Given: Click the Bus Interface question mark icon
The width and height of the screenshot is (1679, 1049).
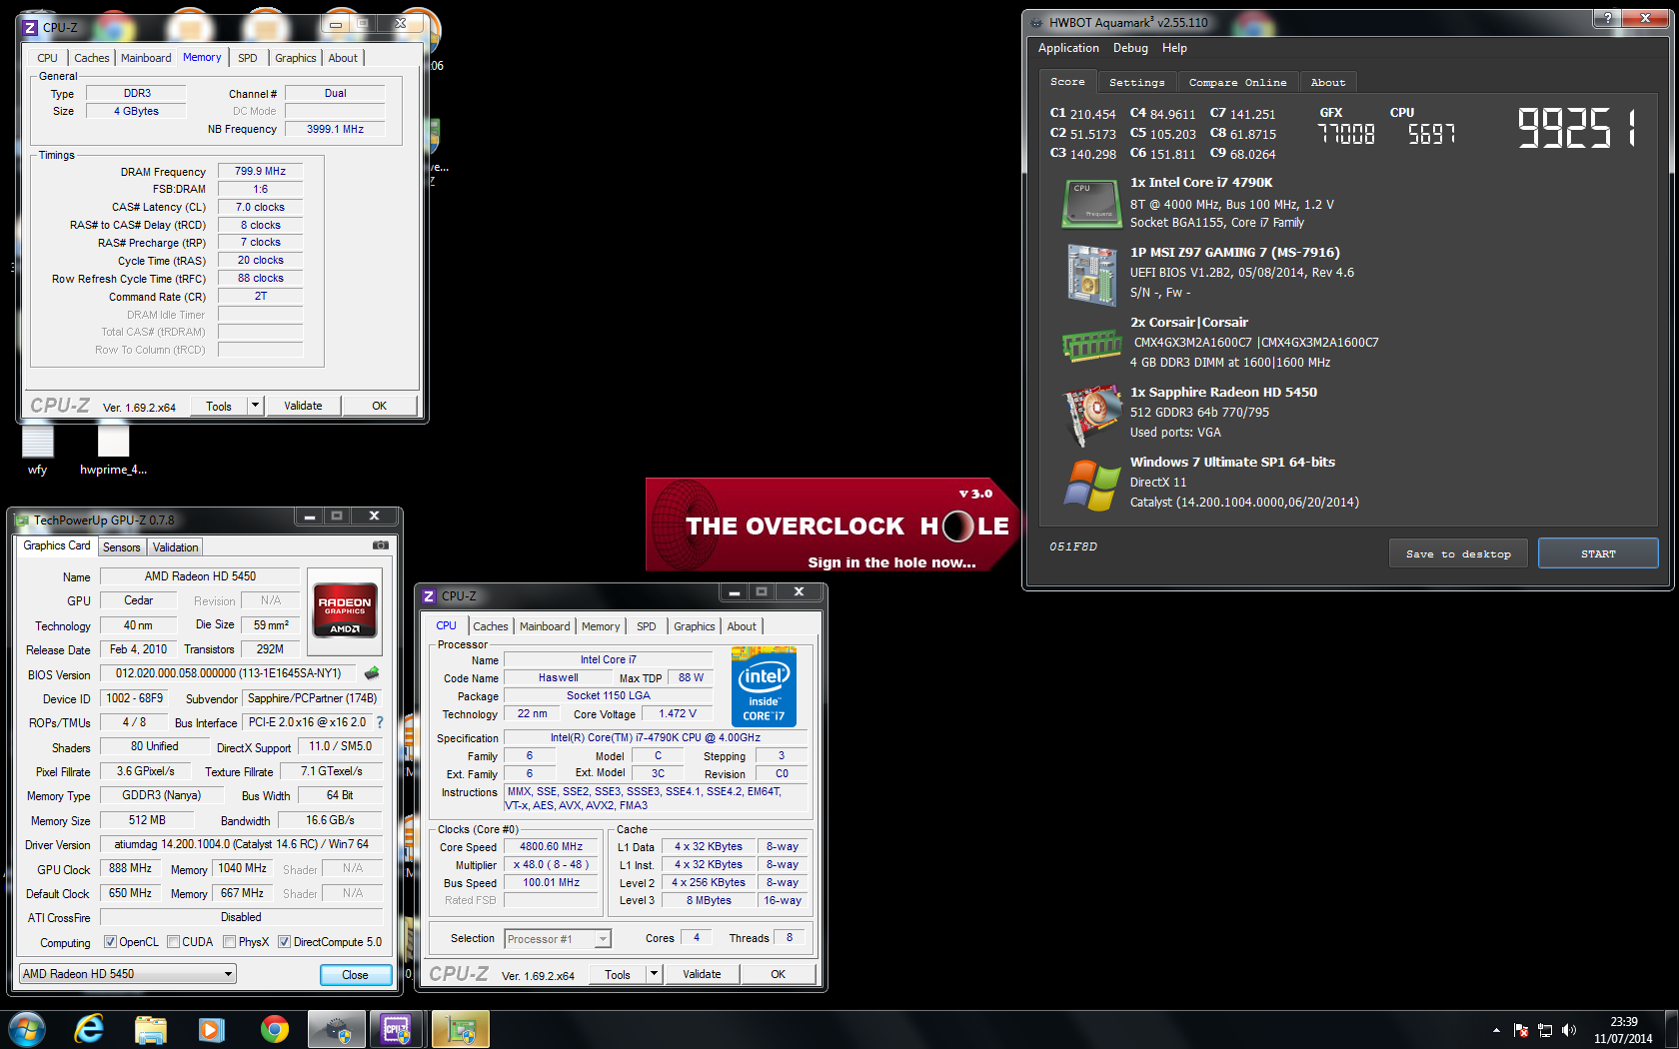Looking at the screenshot, I should pos(380,722).
